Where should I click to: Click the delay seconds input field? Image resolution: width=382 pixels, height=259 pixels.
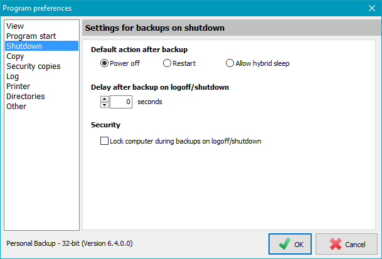(121, 102)
